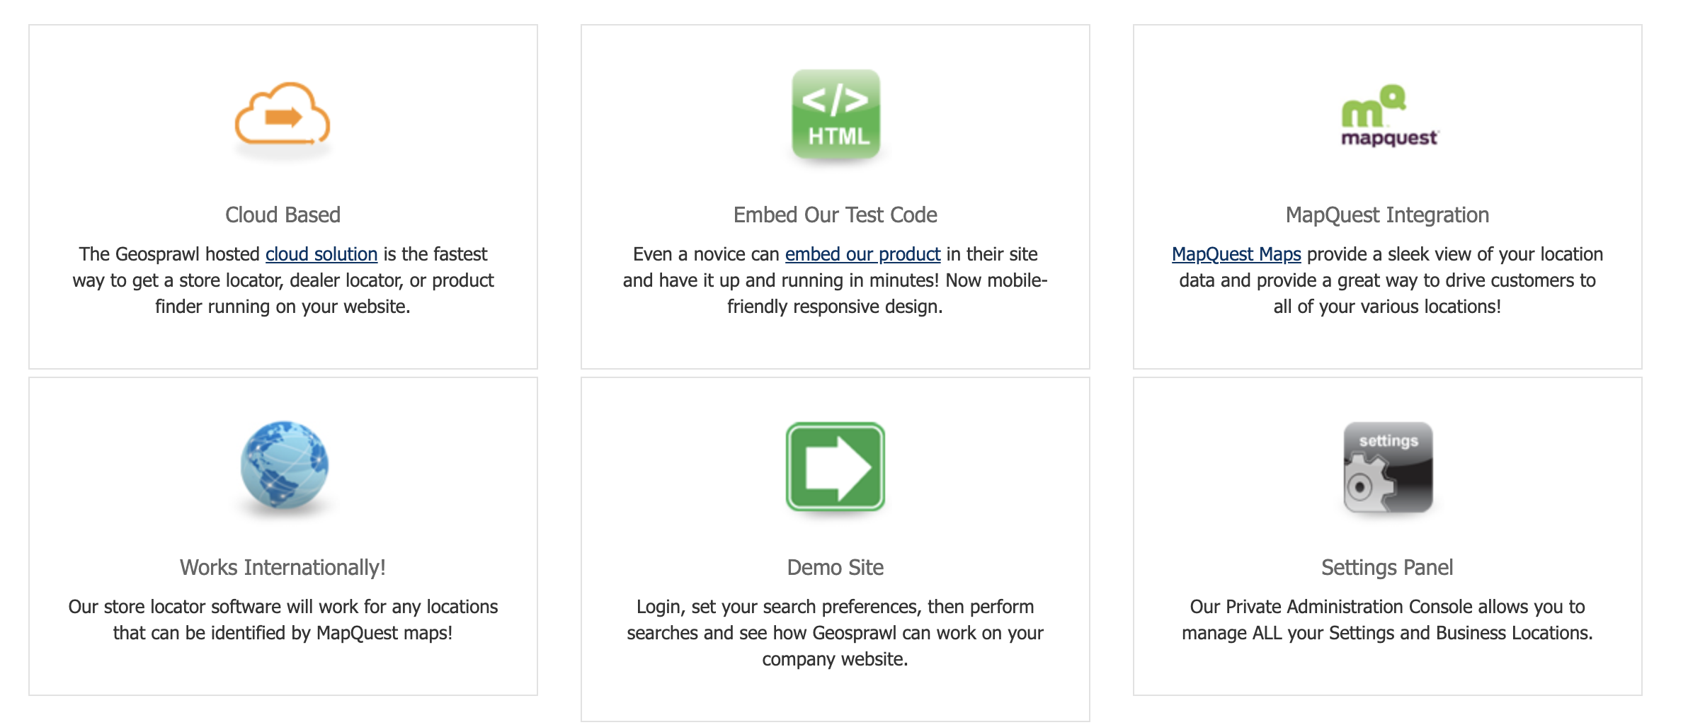
Task: Click the MapQuest logo icon
Action: tap(1388, 116)
